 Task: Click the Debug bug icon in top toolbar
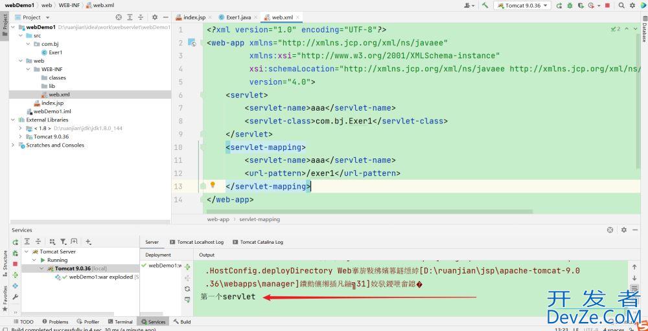[570, 5]
